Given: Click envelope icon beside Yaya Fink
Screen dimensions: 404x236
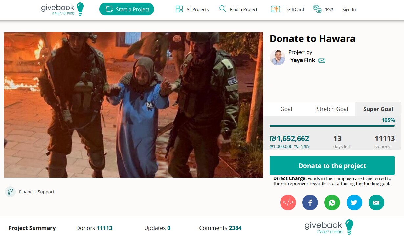Looking at the screenshot, I should pos(322,60).
